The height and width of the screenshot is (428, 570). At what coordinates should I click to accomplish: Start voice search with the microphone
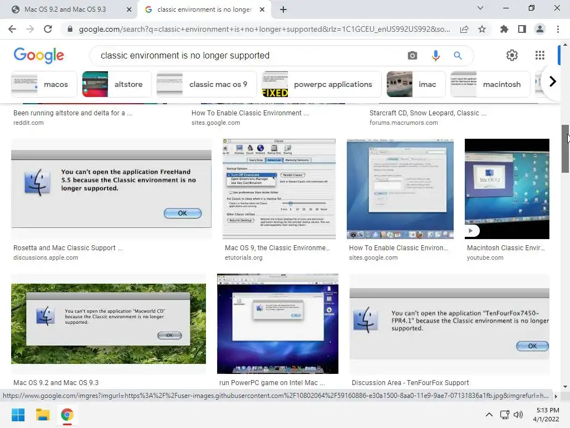(x=435, y=55)
